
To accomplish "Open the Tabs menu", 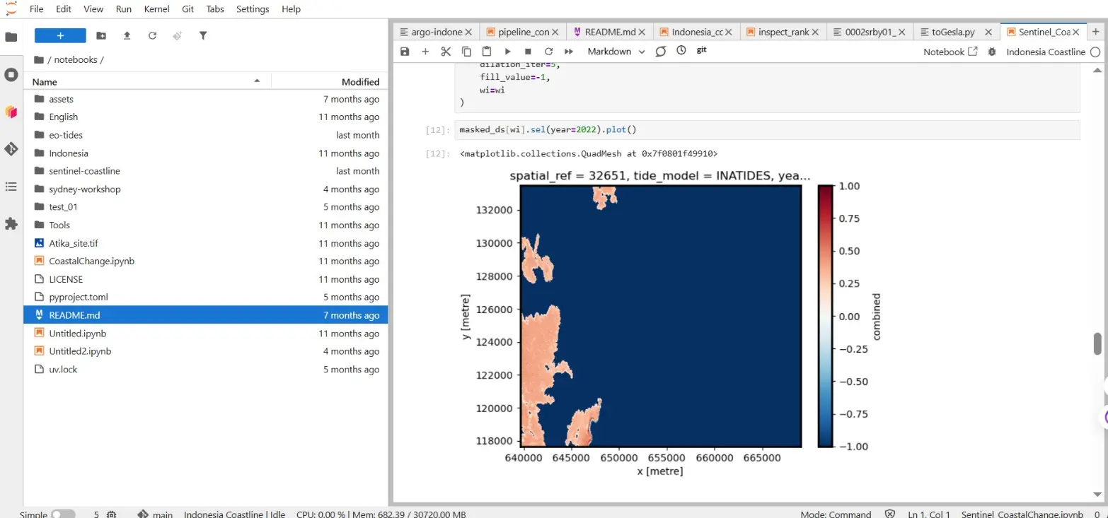I will pyautogui.click(x=215, y=9).
